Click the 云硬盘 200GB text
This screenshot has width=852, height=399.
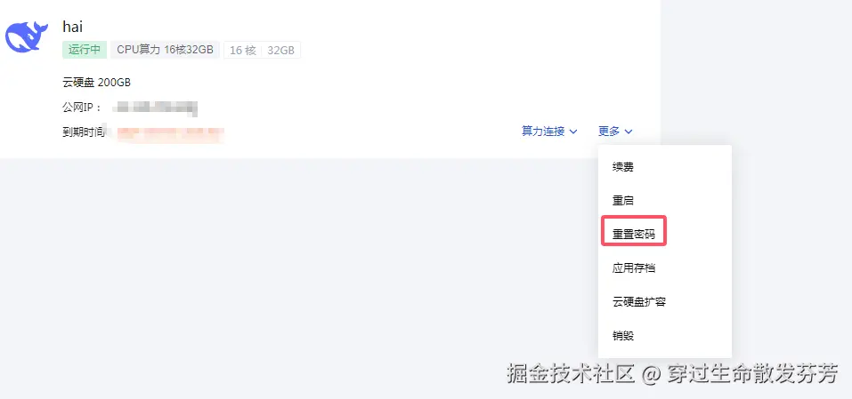click(97, 83)
